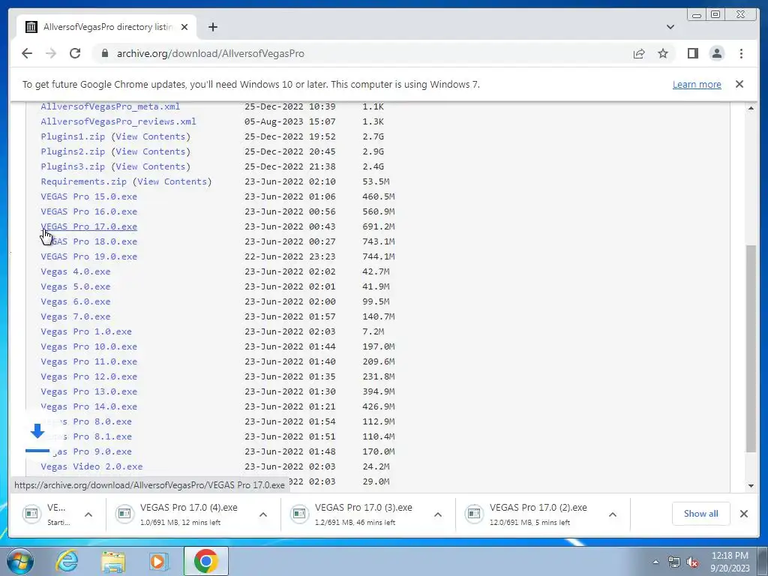
Task: Open the taskbar clock showing 12:18 PM
Action: click(730, 562)
